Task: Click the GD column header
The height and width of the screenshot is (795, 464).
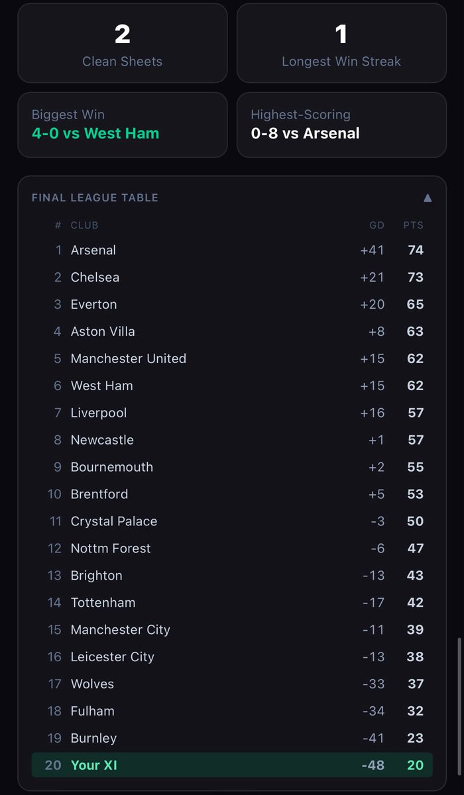Action: (x=377, y=225)
